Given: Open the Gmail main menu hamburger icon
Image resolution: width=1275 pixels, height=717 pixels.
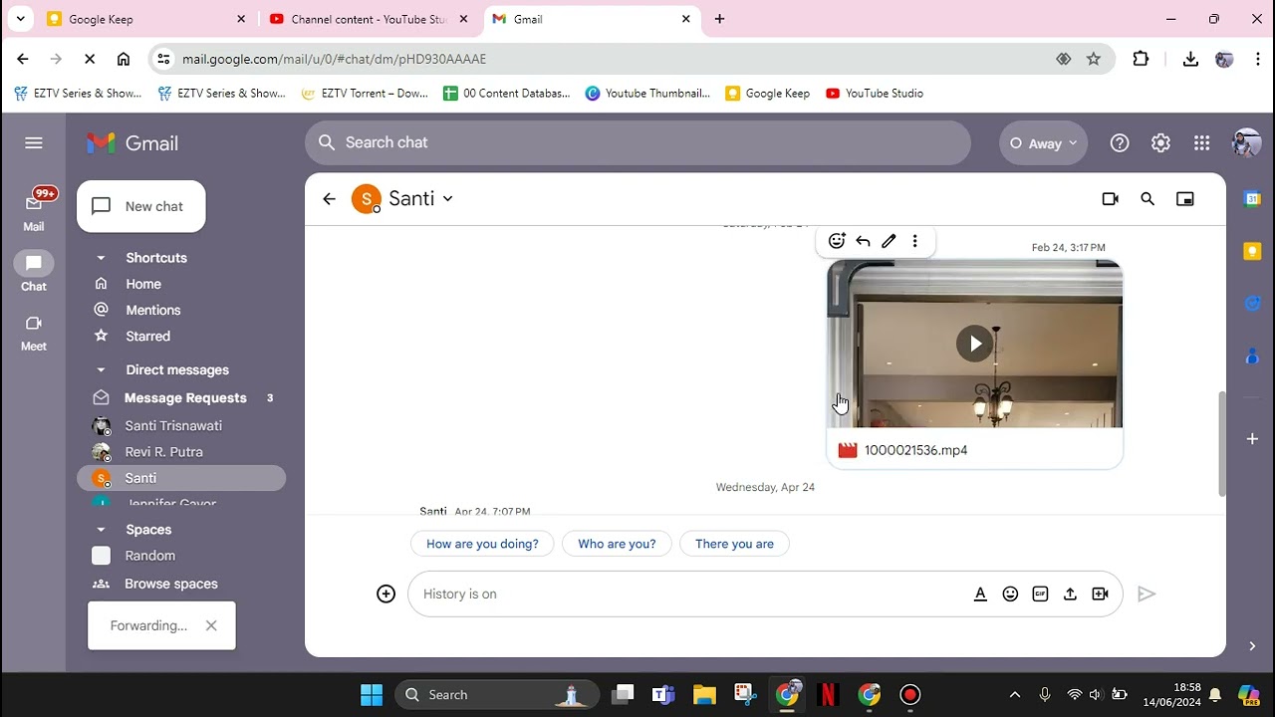Looking at the screenshot, I should (34, 142).
